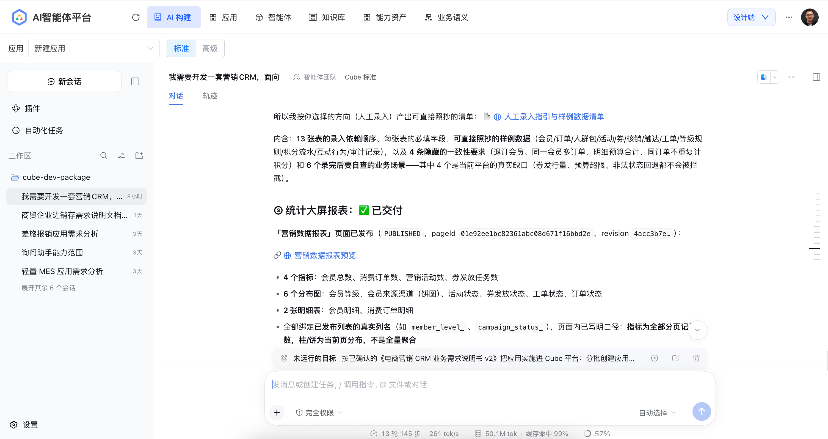Switch to 标准 mode

[181, 49]
